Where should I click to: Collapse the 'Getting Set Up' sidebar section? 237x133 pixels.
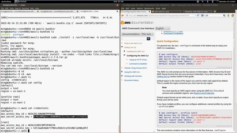[x=122, y=47]
